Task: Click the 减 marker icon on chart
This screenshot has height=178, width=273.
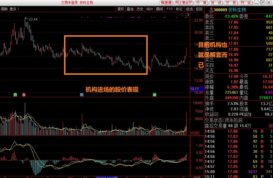Action: click(x=154, y=95)
